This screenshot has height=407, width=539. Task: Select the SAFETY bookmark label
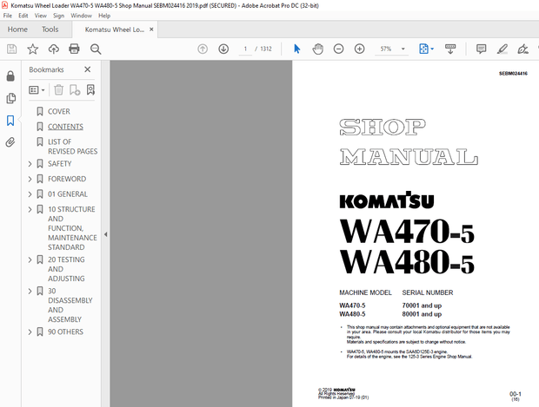point(59,164)
